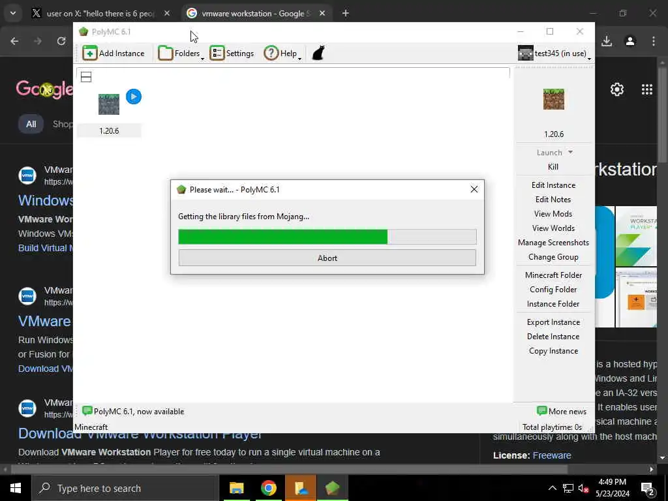Screen dimensions: 668x501
Task: Click the Windows Start button
Action: coord(16,488)
